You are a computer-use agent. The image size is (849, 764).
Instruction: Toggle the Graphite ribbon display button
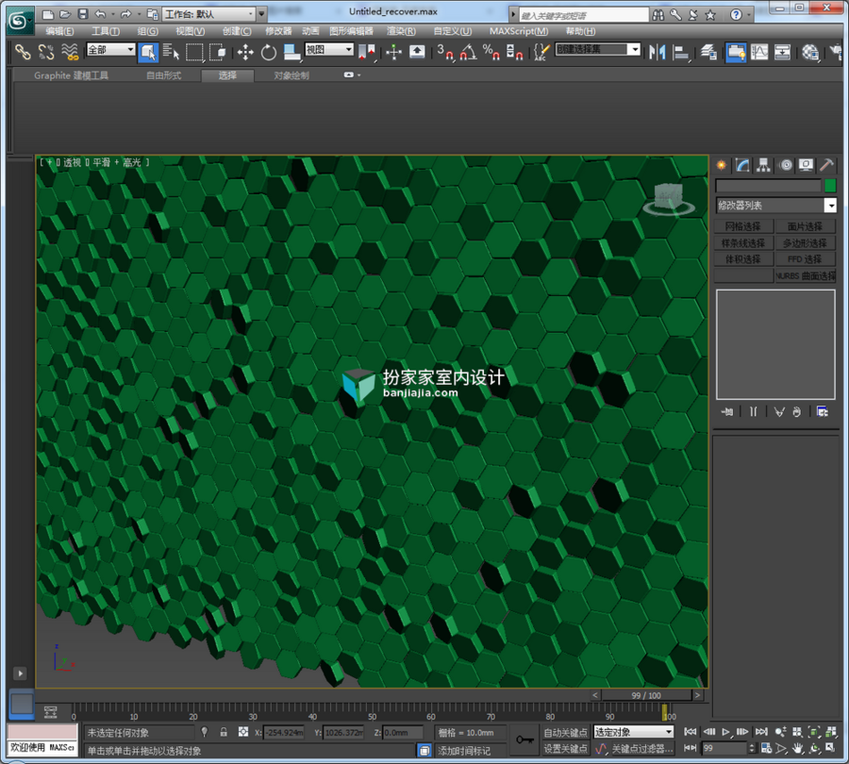(736, 52)
